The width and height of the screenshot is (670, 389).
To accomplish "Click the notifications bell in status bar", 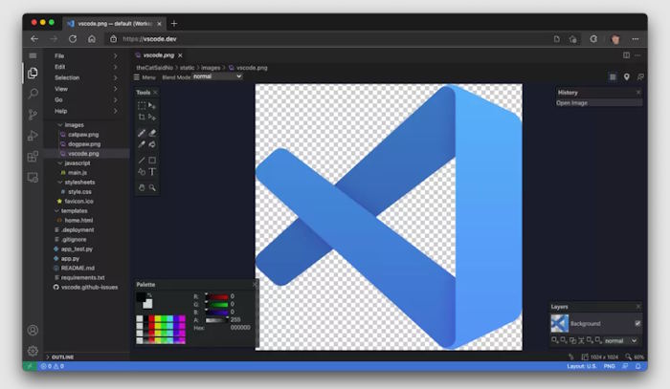I will point(638,366).
